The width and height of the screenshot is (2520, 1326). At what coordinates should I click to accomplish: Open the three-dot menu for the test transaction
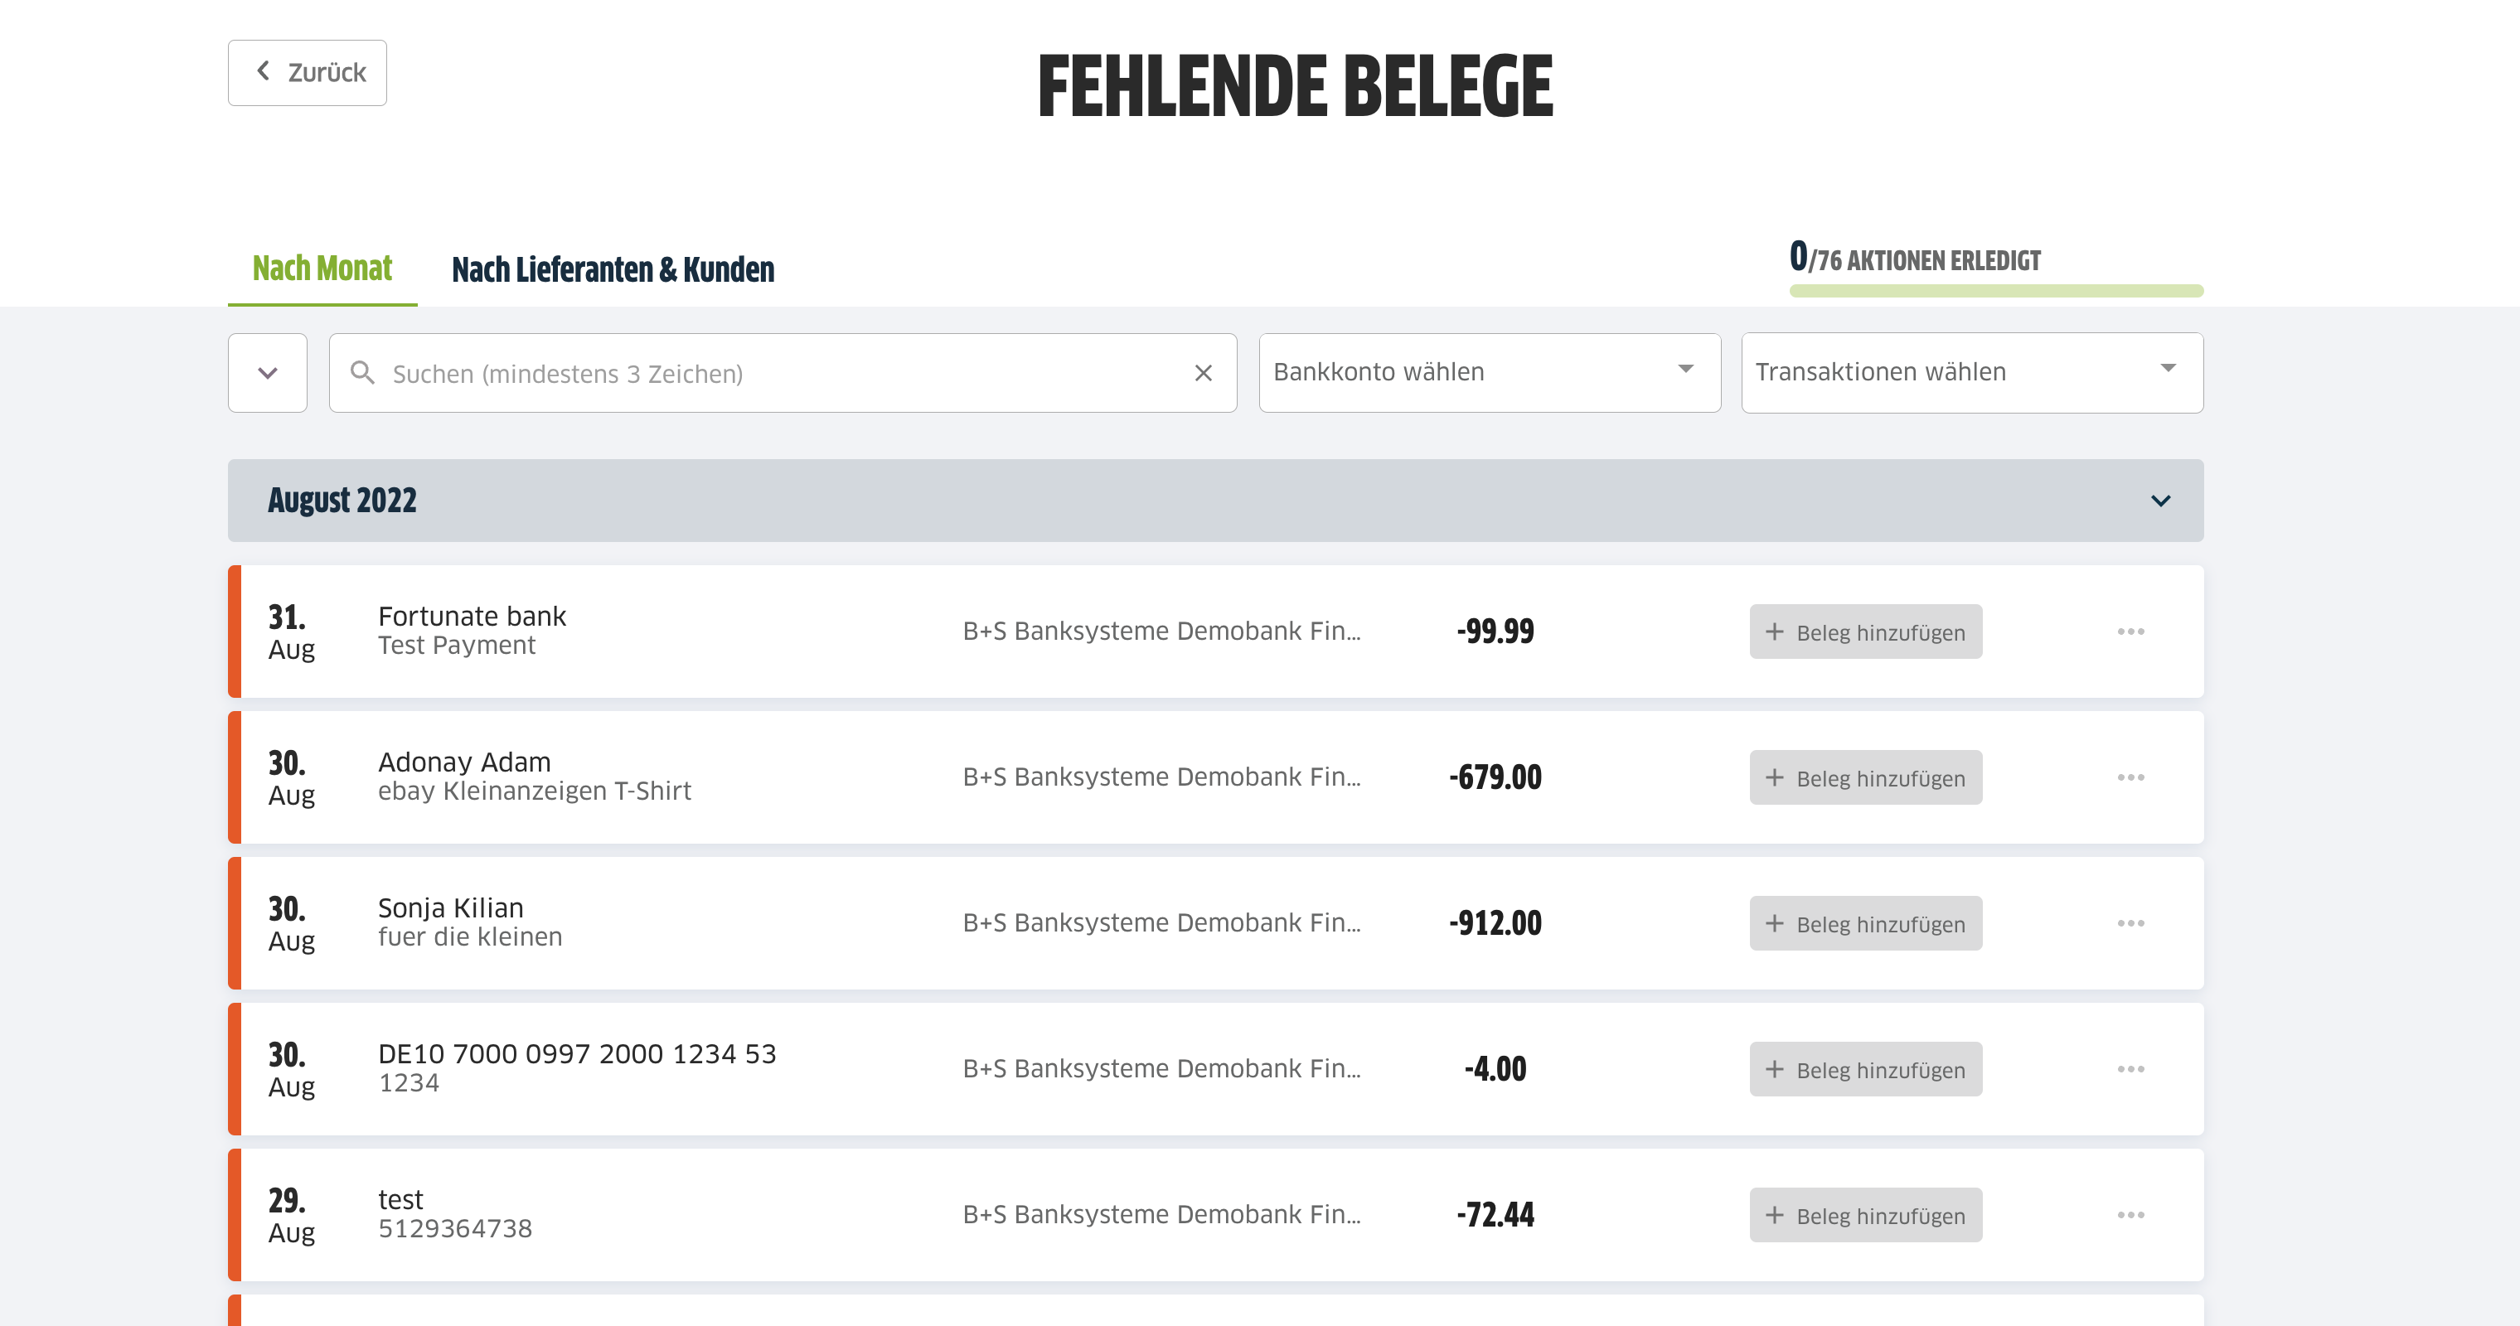click(x=2130, y=1214)
